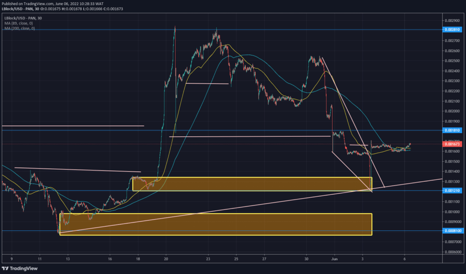The height and width of the screenshot is (274, 466).
Task: Select the LBlock/USD - PAN, 30 chart legend title
Action: point(23,18)
